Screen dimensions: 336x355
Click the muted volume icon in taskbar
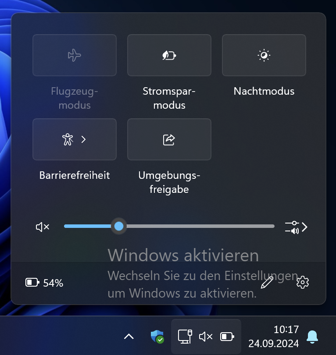click(206, 337)
